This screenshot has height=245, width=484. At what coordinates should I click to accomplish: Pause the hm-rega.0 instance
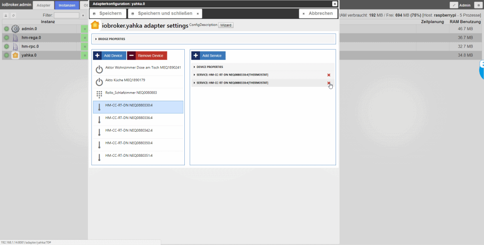85,38
